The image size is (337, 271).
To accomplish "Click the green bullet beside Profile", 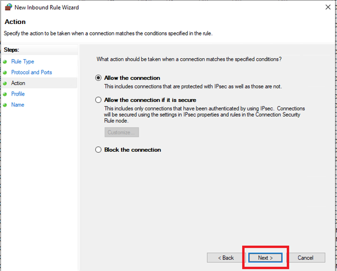I will tap(5, 94).
